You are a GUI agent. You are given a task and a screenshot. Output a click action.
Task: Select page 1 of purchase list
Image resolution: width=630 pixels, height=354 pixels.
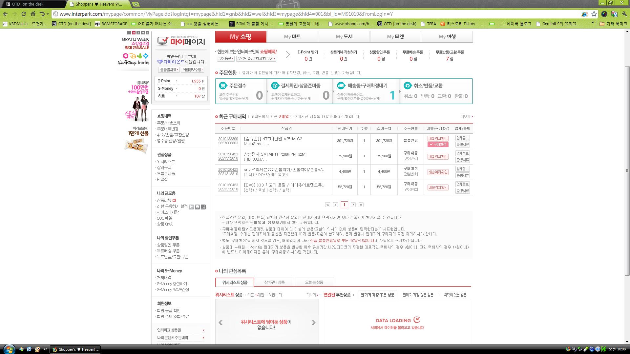[x=344, y=205]
